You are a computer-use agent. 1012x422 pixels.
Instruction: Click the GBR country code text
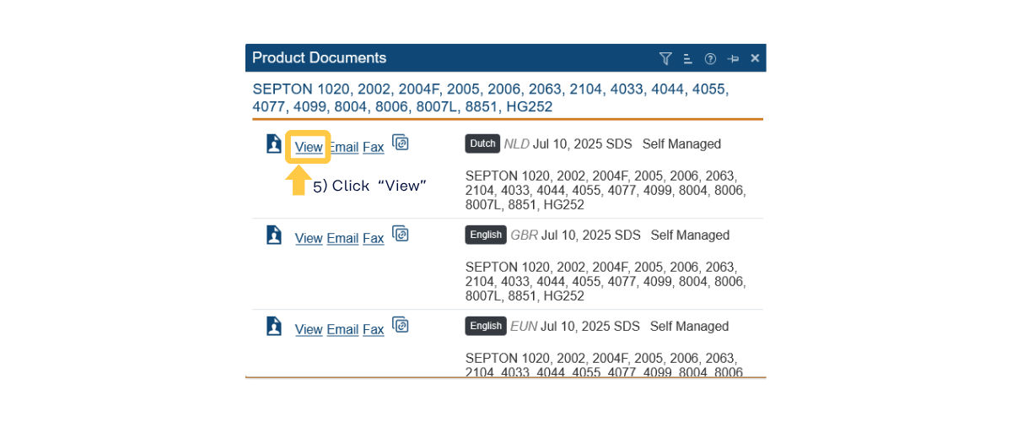click(x=525, y=235)
